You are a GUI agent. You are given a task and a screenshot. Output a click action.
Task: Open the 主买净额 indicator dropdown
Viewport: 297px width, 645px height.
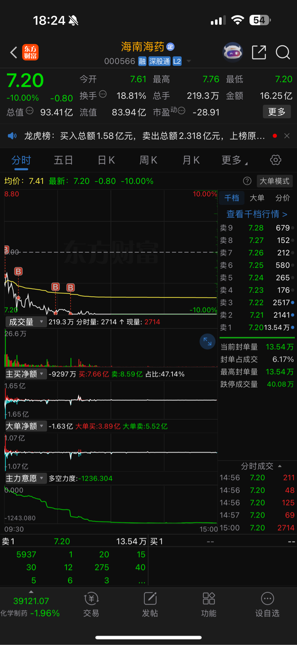(26, 374)
